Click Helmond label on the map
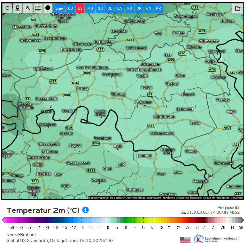Screen dimensions: 246x243 pos(185,109)
